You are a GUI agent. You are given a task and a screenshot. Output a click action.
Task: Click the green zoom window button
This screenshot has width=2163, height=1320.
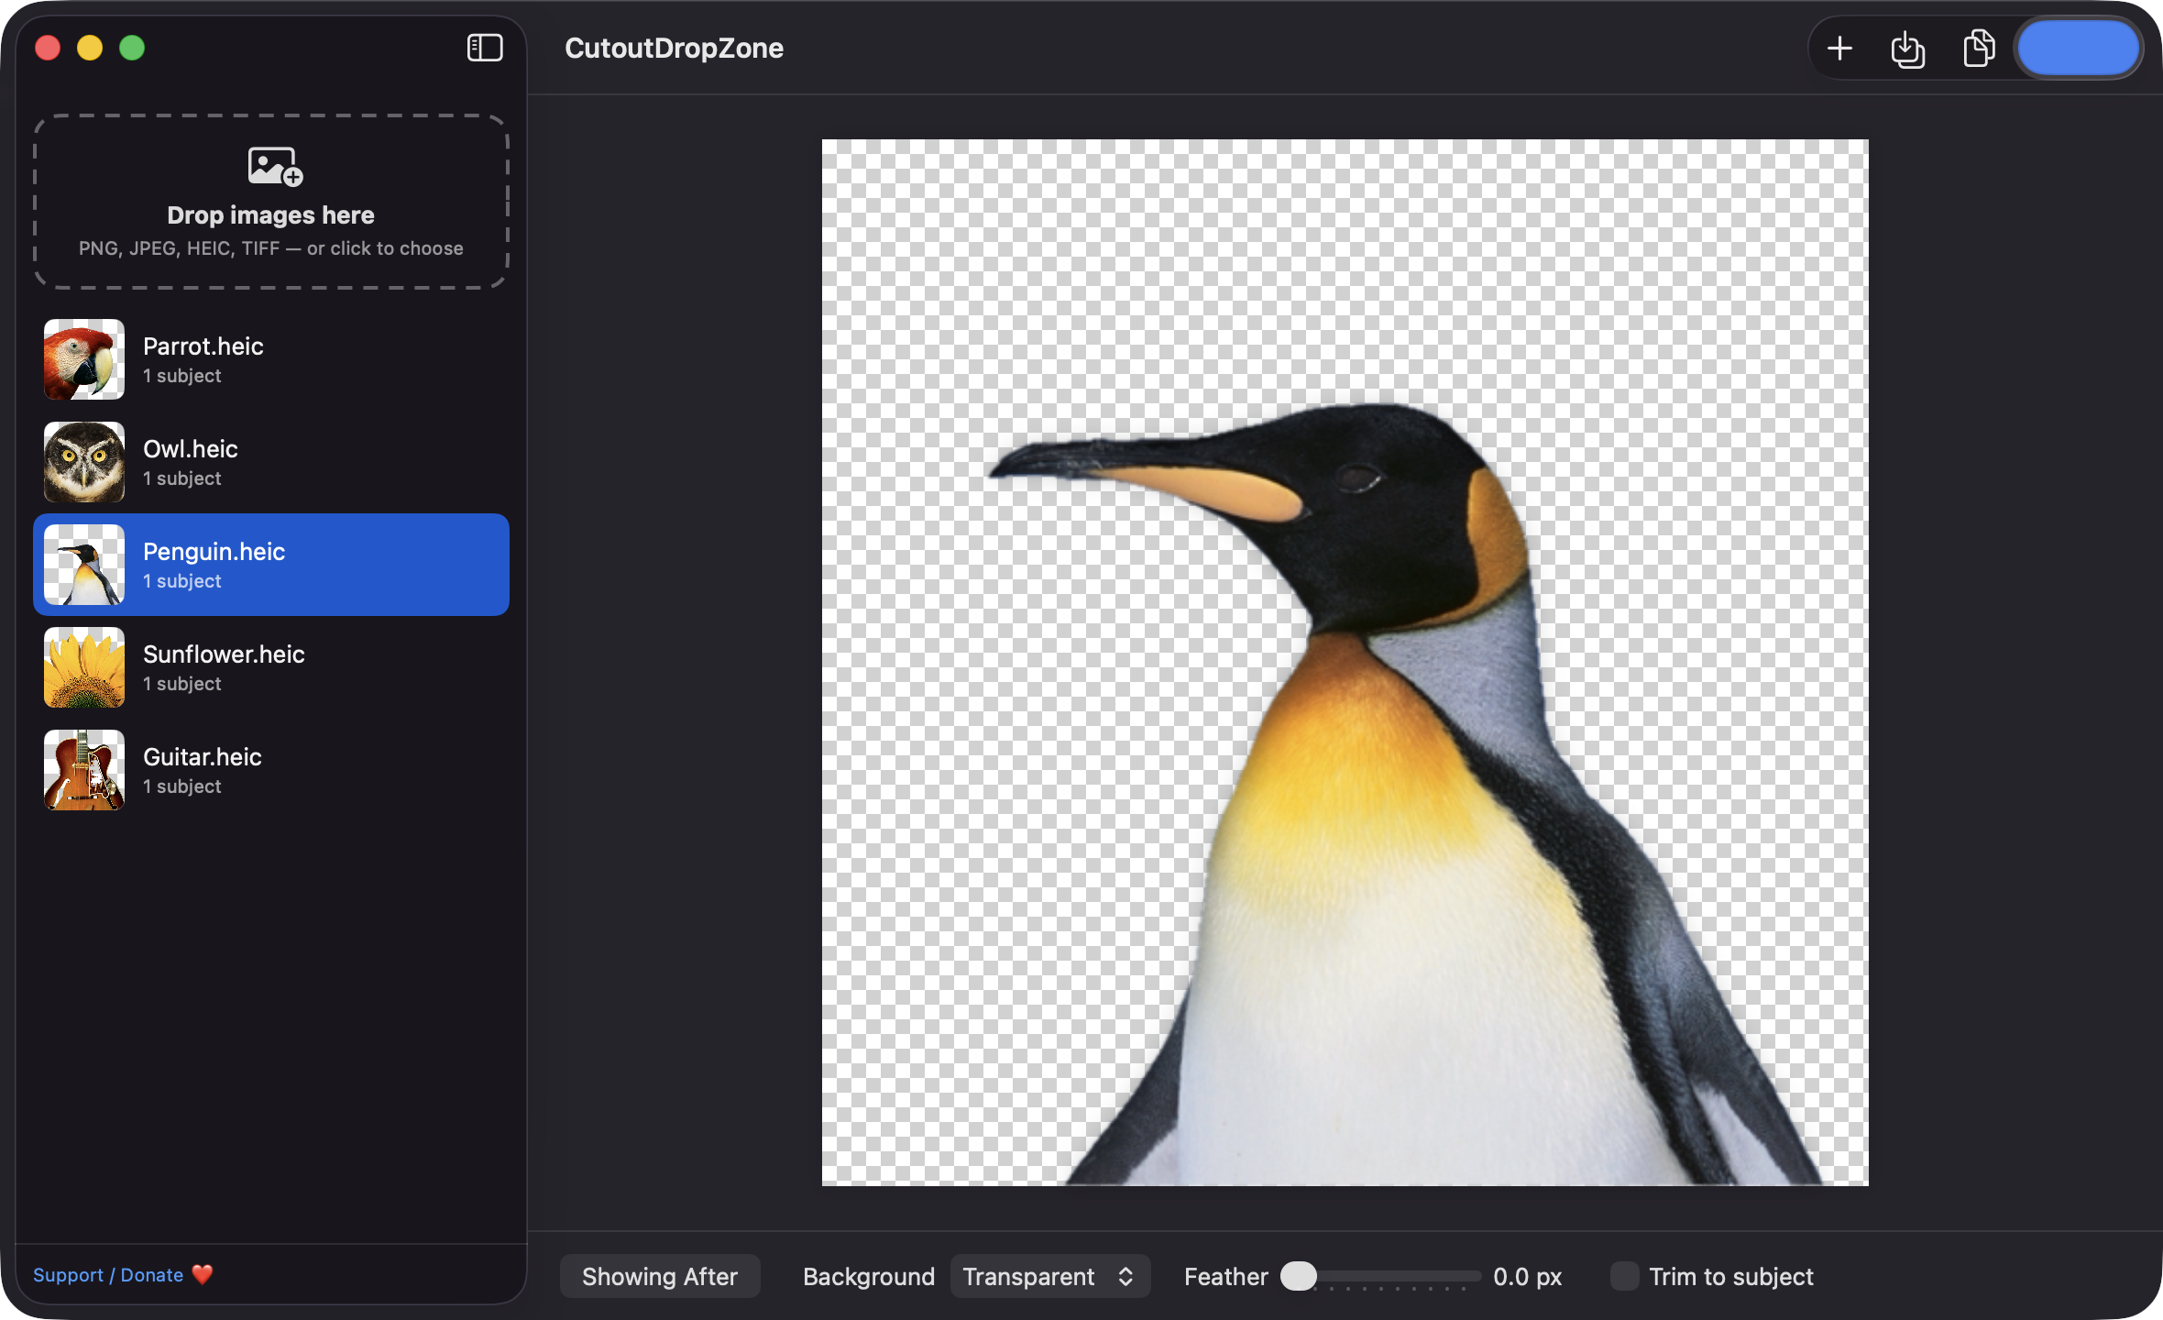pos(132,48)
